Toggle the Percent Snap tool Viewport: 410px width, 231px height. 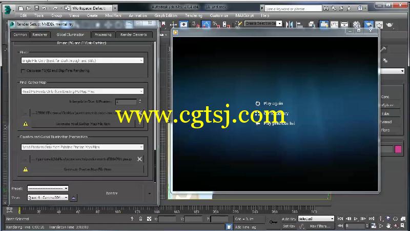(216, 25)
